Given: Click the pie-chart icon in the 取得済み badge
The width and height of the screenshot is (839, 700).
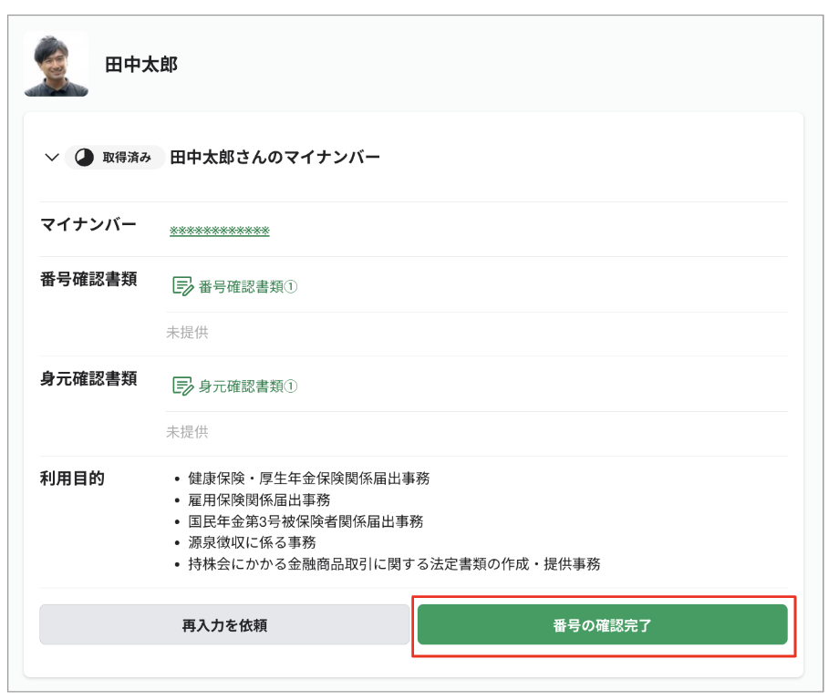Looking at the screenshot, I should coord(84,157).
